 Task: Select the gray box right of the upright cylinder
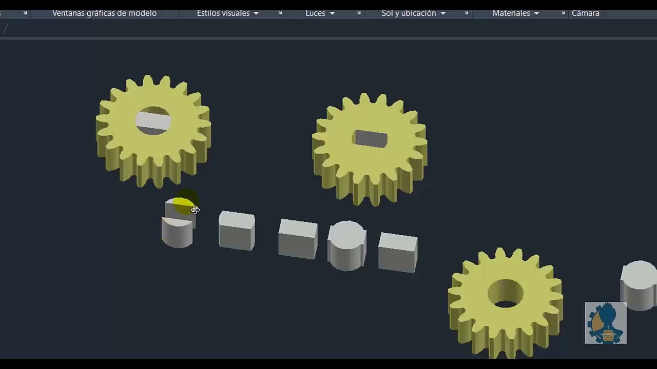tap(398, 252)
